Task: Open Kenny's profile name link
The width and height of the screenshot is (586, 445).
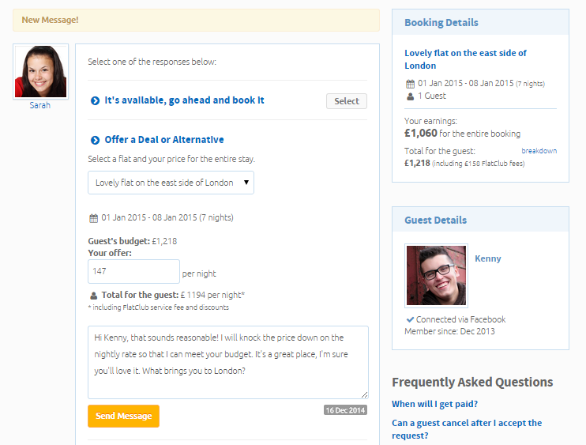Action: pos(487,258)
